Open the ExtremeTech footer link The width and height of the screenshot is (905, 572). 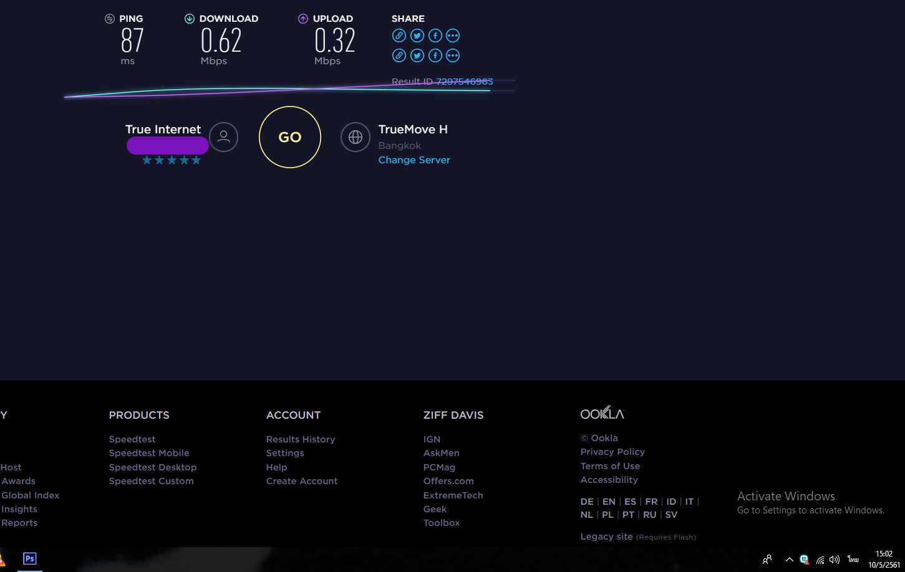coord(453,495)
